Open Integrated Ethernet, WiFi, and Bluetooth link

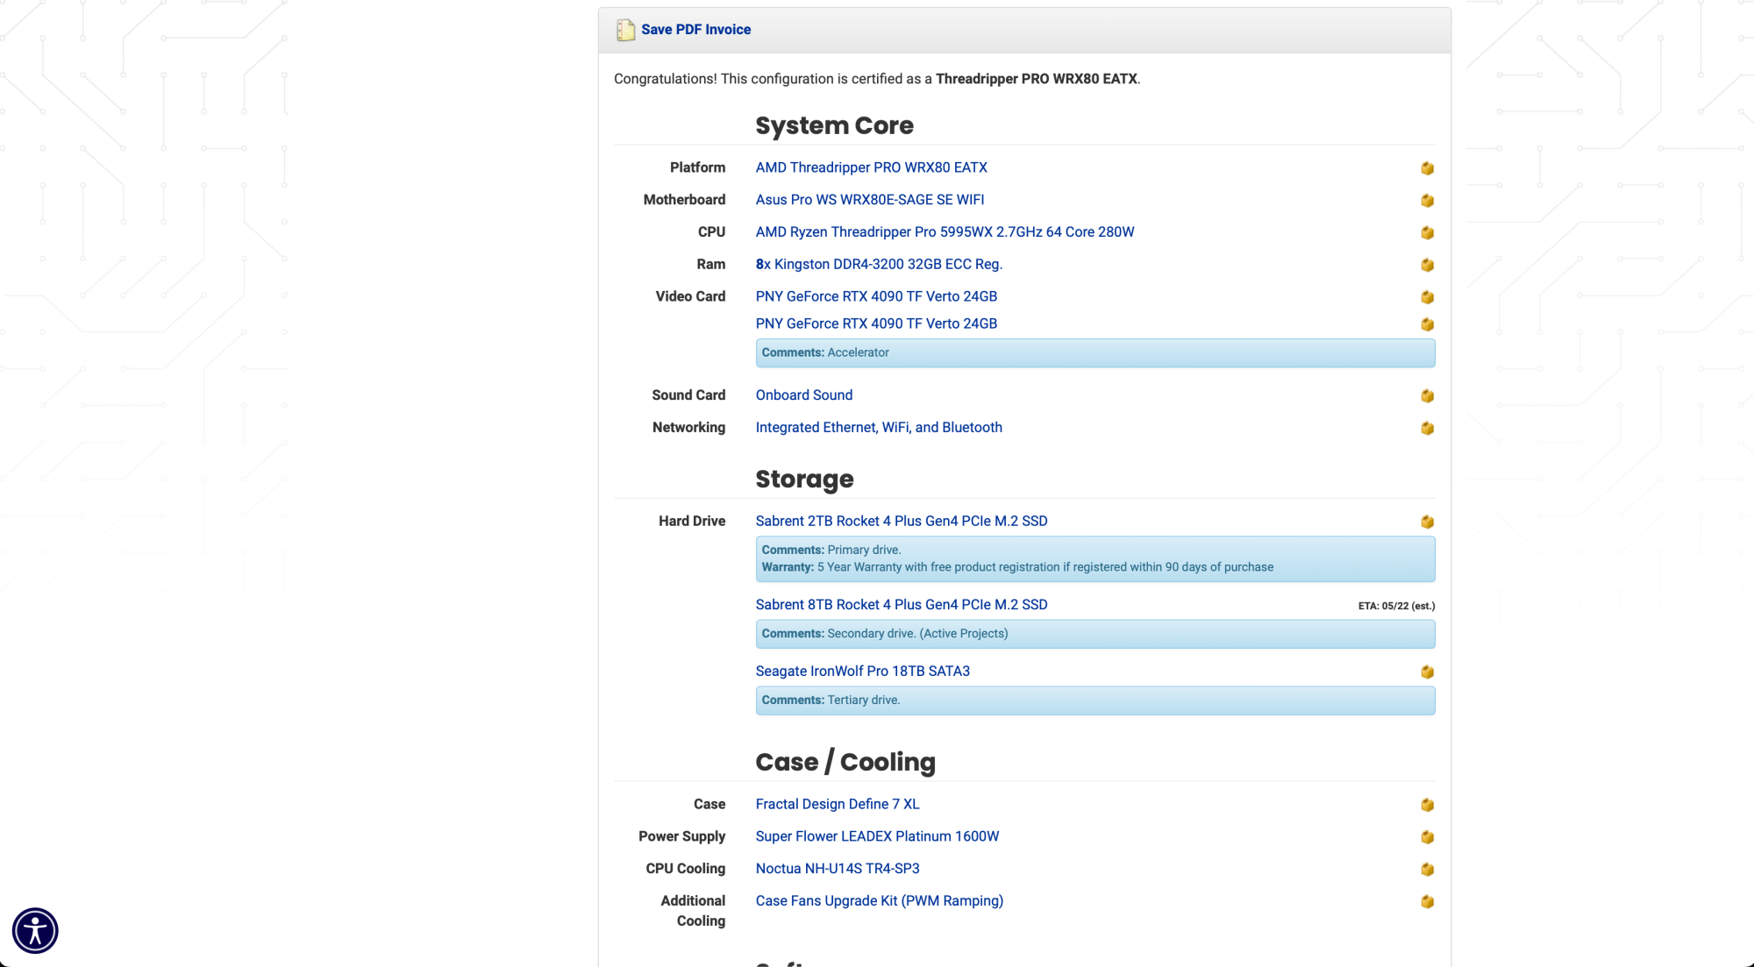(878, 428)
